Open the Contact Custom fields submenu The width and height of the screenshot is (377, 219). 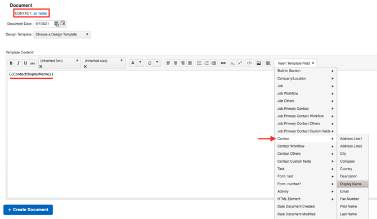(306, 161)
